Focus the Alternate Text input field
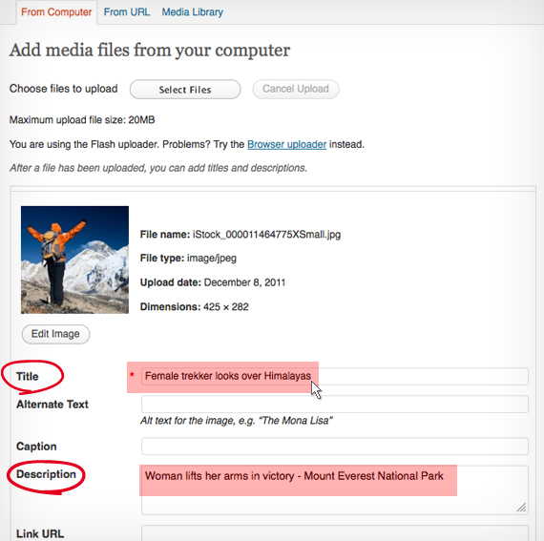 [335, 404]
